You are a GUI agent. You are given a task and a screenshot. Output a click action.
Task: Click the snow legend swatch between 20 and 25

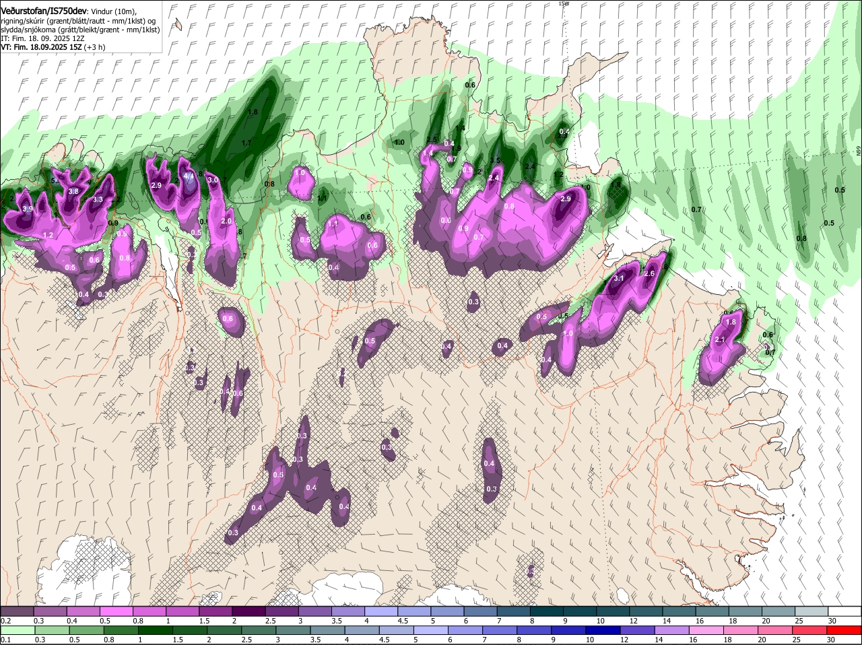[x=778, y=611]
